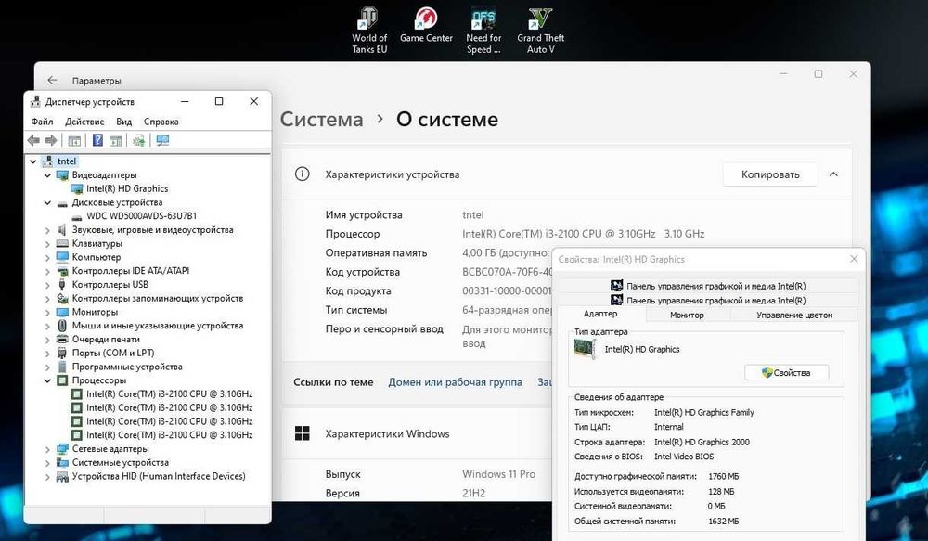Collapse the Дисковые устройства node
This screenshot has width=928, height=541.
[47, 202]
